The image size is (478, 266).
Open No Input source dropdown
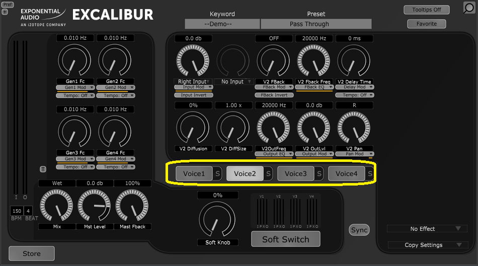(233, 81)
